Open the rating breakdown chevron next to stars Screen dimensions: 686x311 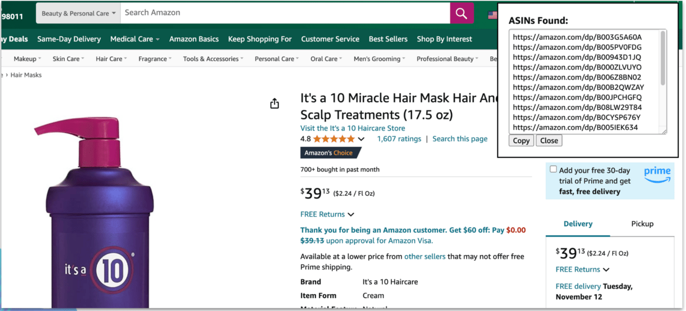pyautogui.click(x=362, y=139)
